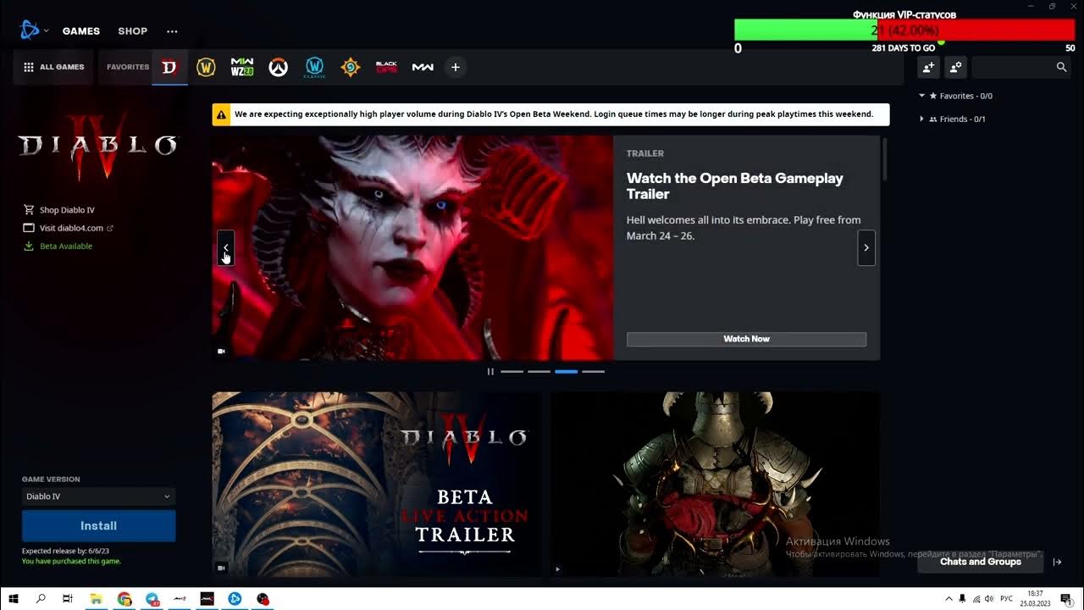Select the Overwatch game icon
This screenshot has width=1084, height=610.
[278, 67]
